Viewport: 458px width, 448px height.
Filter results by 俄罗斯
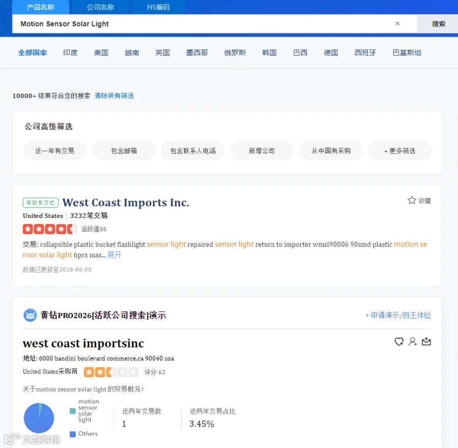click(x=235, y=52)
